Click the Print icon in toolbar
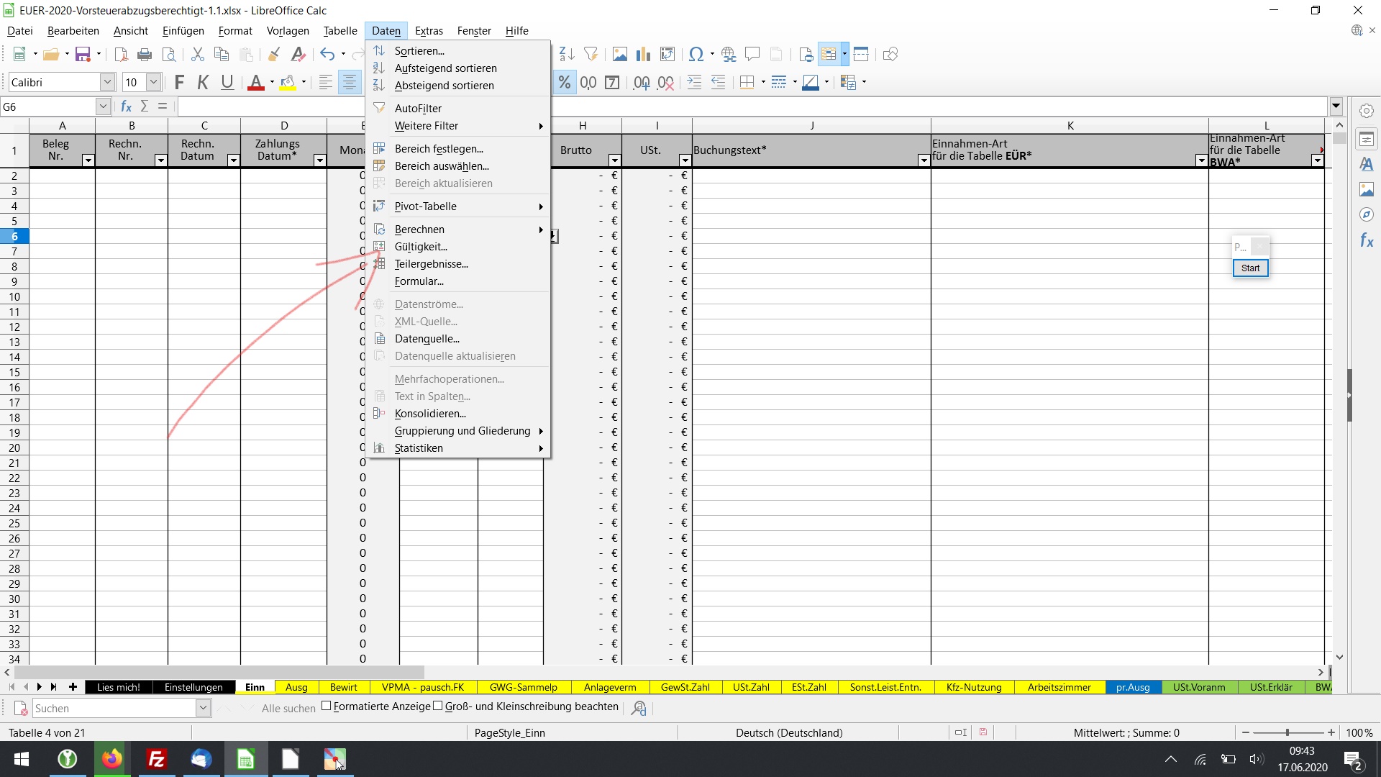The height and width of the screenshot is (777, 1381). [x=145, y=55]
